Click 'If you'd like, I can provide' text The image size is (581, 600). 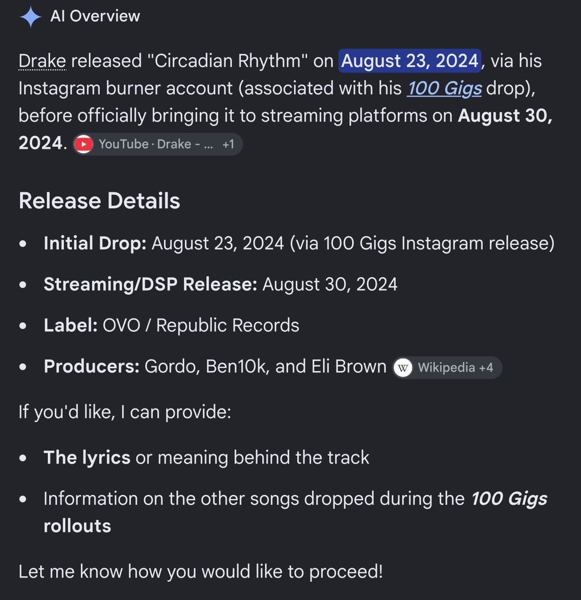(125, 412)
